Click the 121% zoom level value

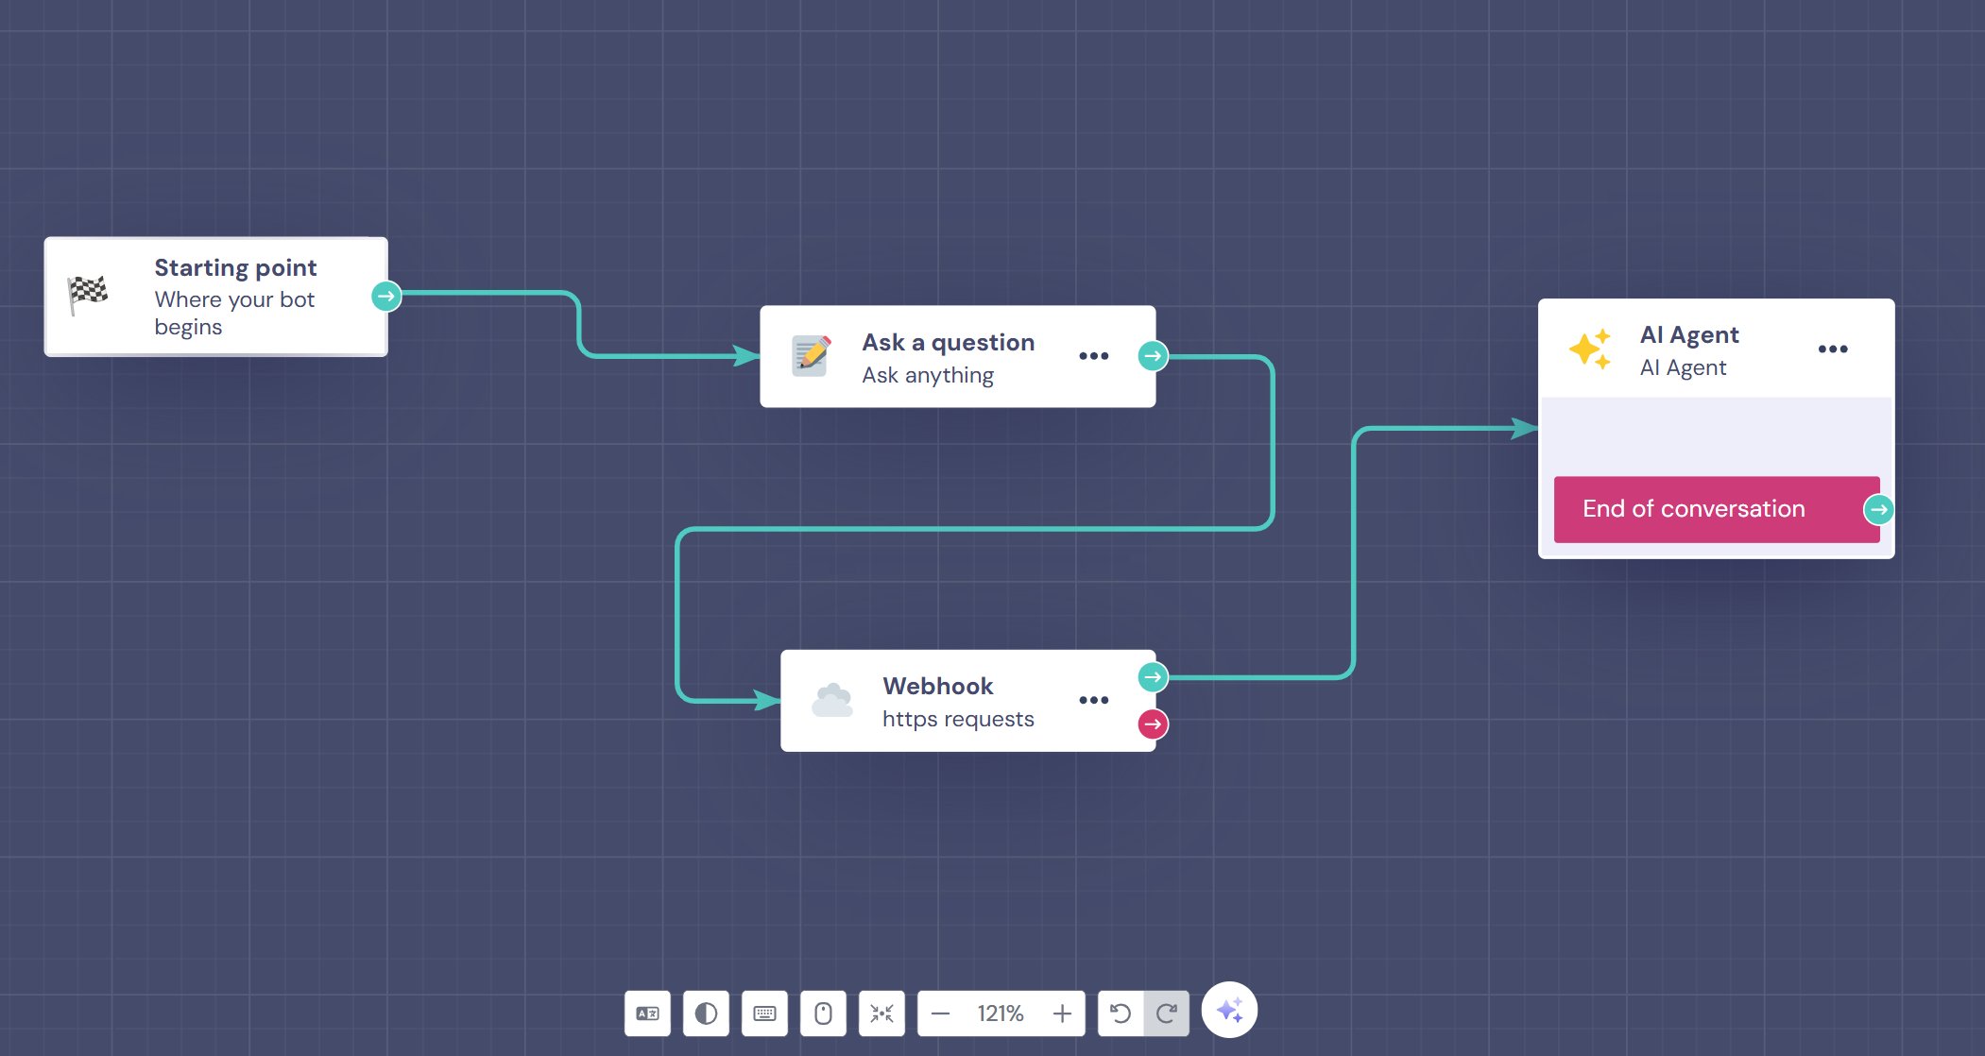coord(1001,1013)
